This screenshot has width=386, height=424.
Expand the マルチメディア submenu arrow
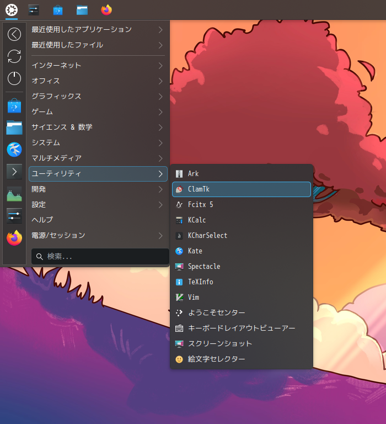point(160,158)
